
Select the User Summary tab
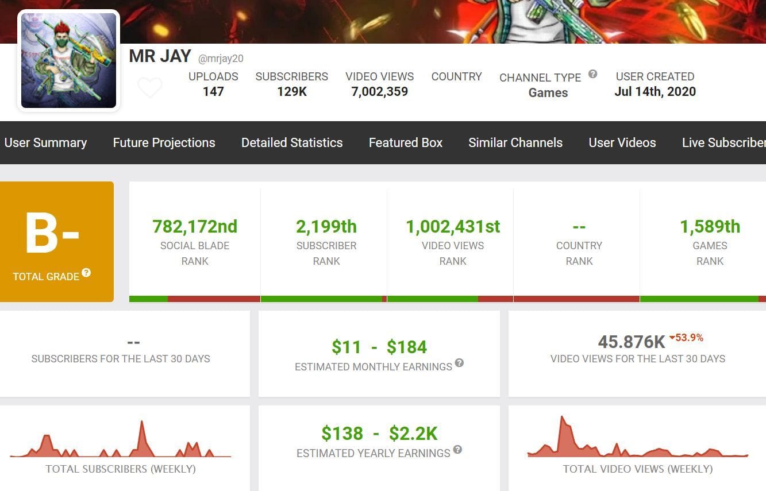pos(45,142)
